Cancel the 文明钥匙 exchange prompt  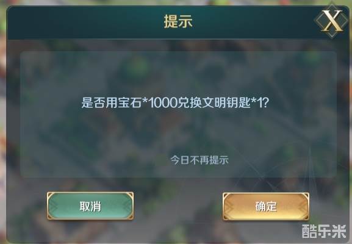tap(90, 206)
